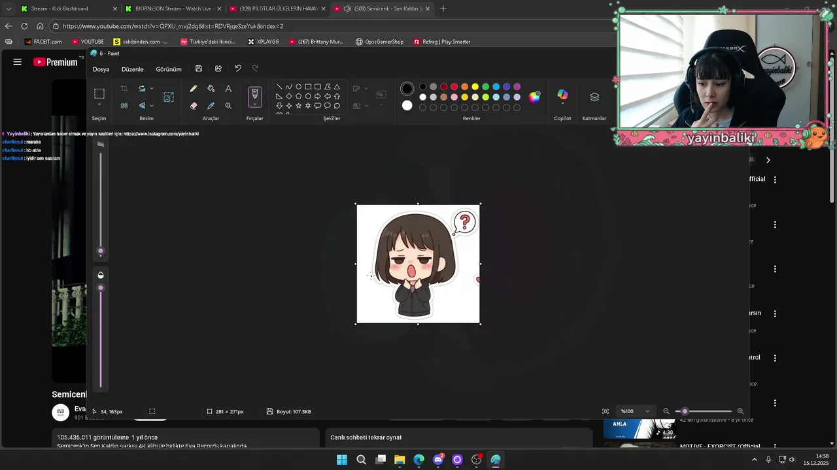Screen dimensions: 837x470
Task: Select the yellow color swatch
Action: coord(475,87)
